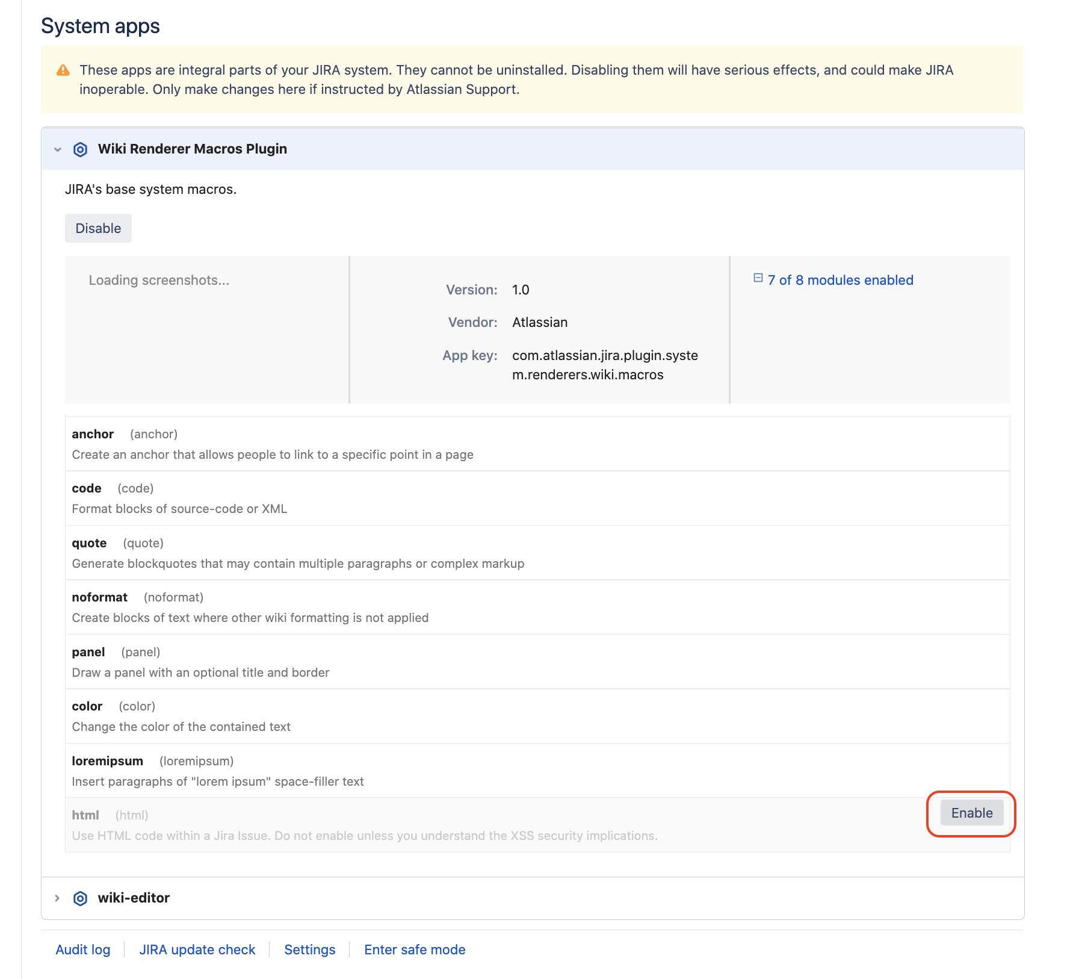Click the version value 1.0
The image size is (1076, 979).
521,290
